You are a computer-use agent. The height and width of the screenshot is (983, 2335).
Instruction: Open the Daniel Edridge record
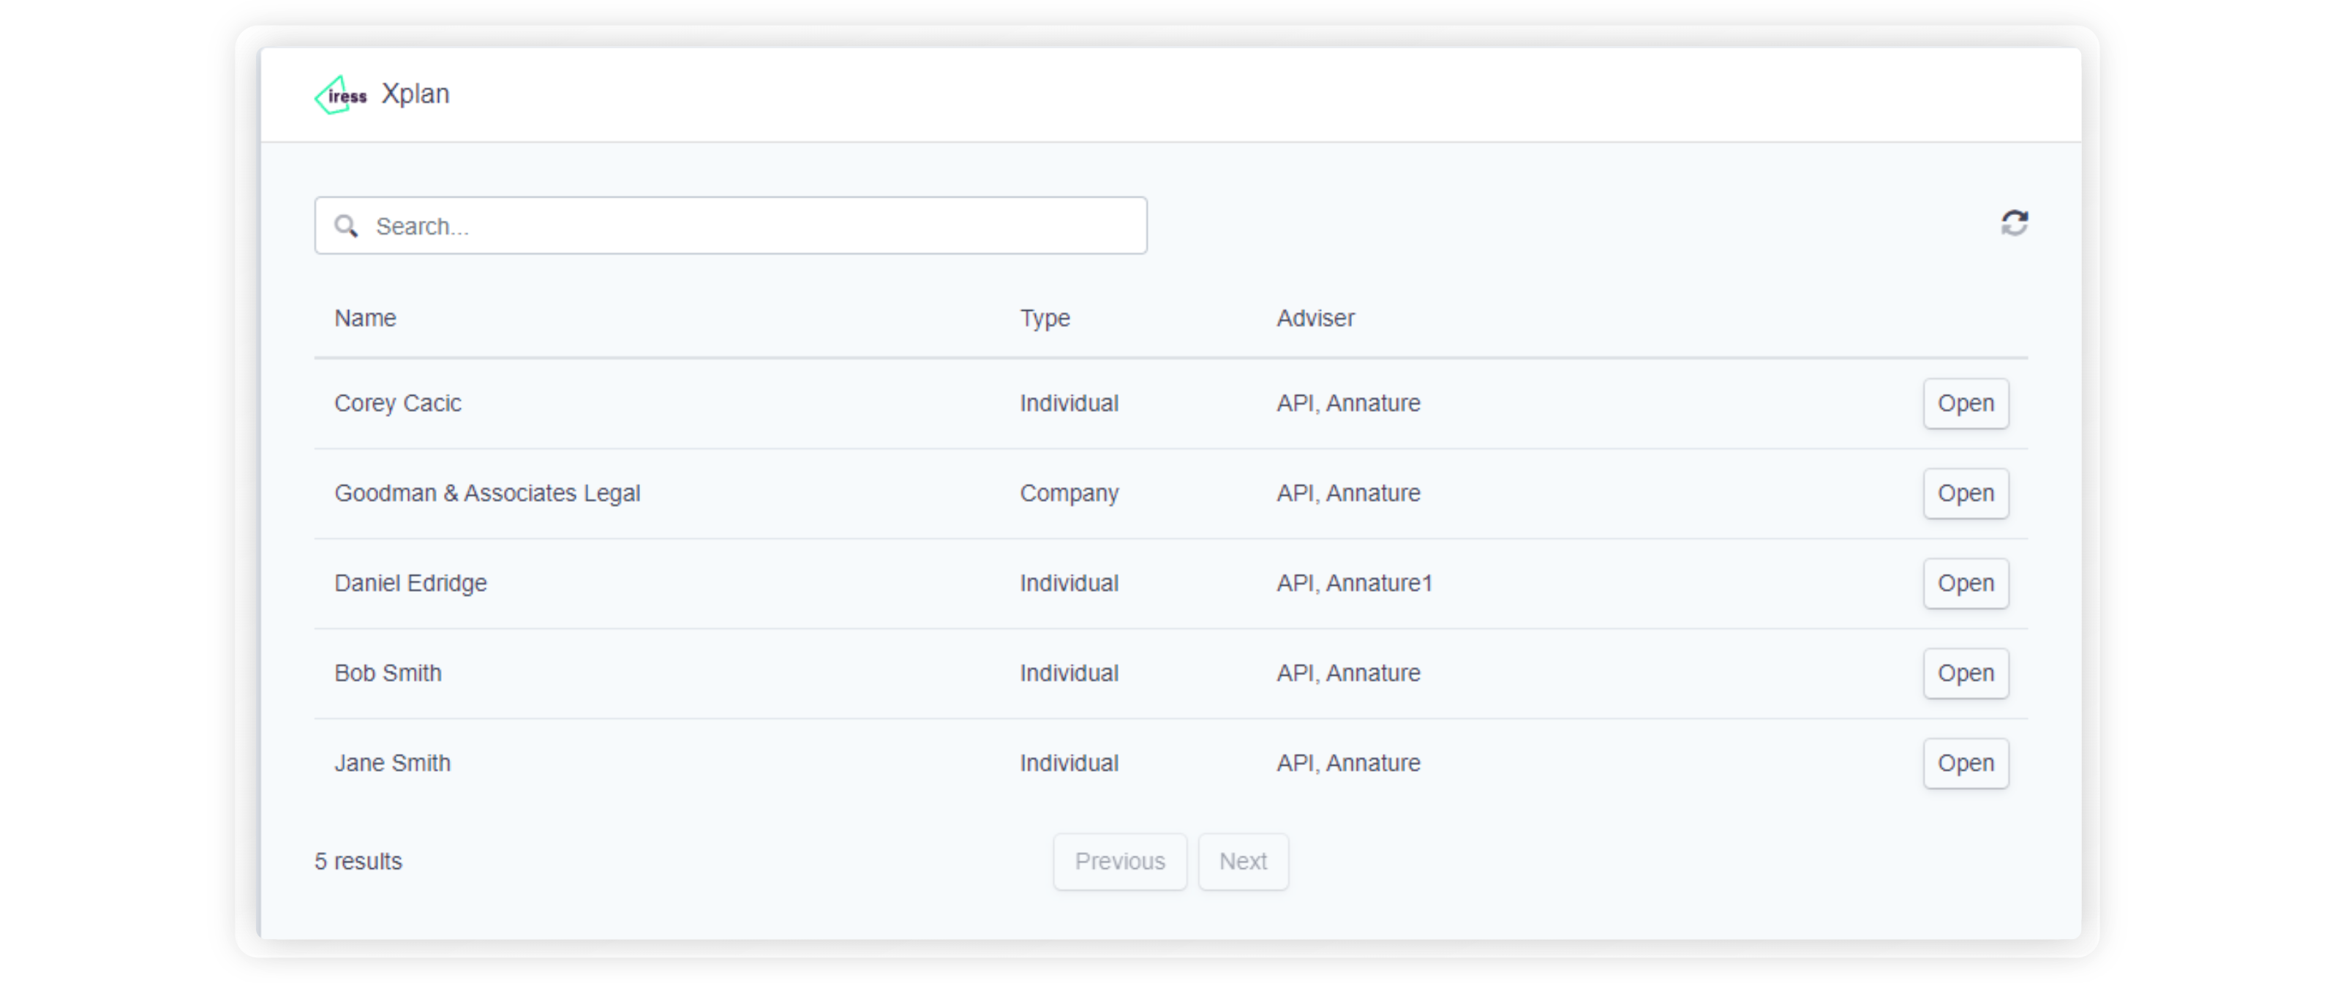pyautogui.click(x=1965, y=582)
